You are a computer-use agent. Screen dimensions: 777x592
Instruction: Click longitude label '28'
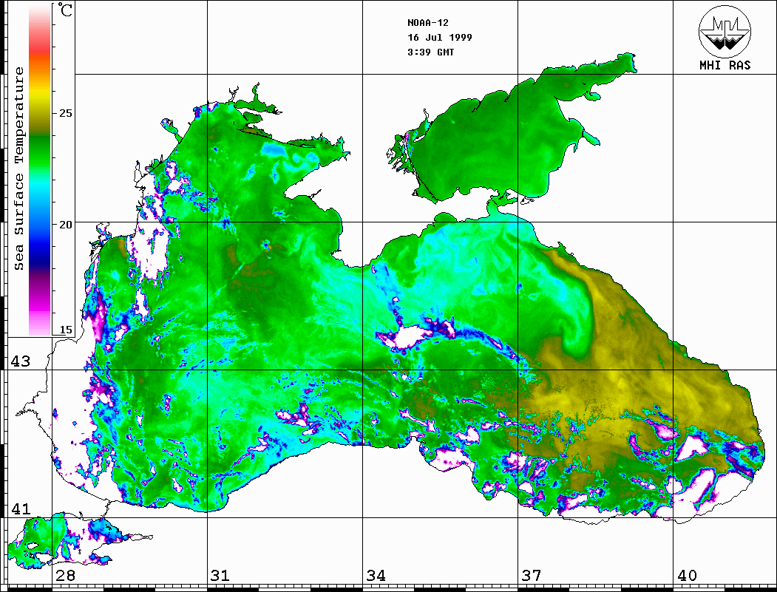(65, 575)
